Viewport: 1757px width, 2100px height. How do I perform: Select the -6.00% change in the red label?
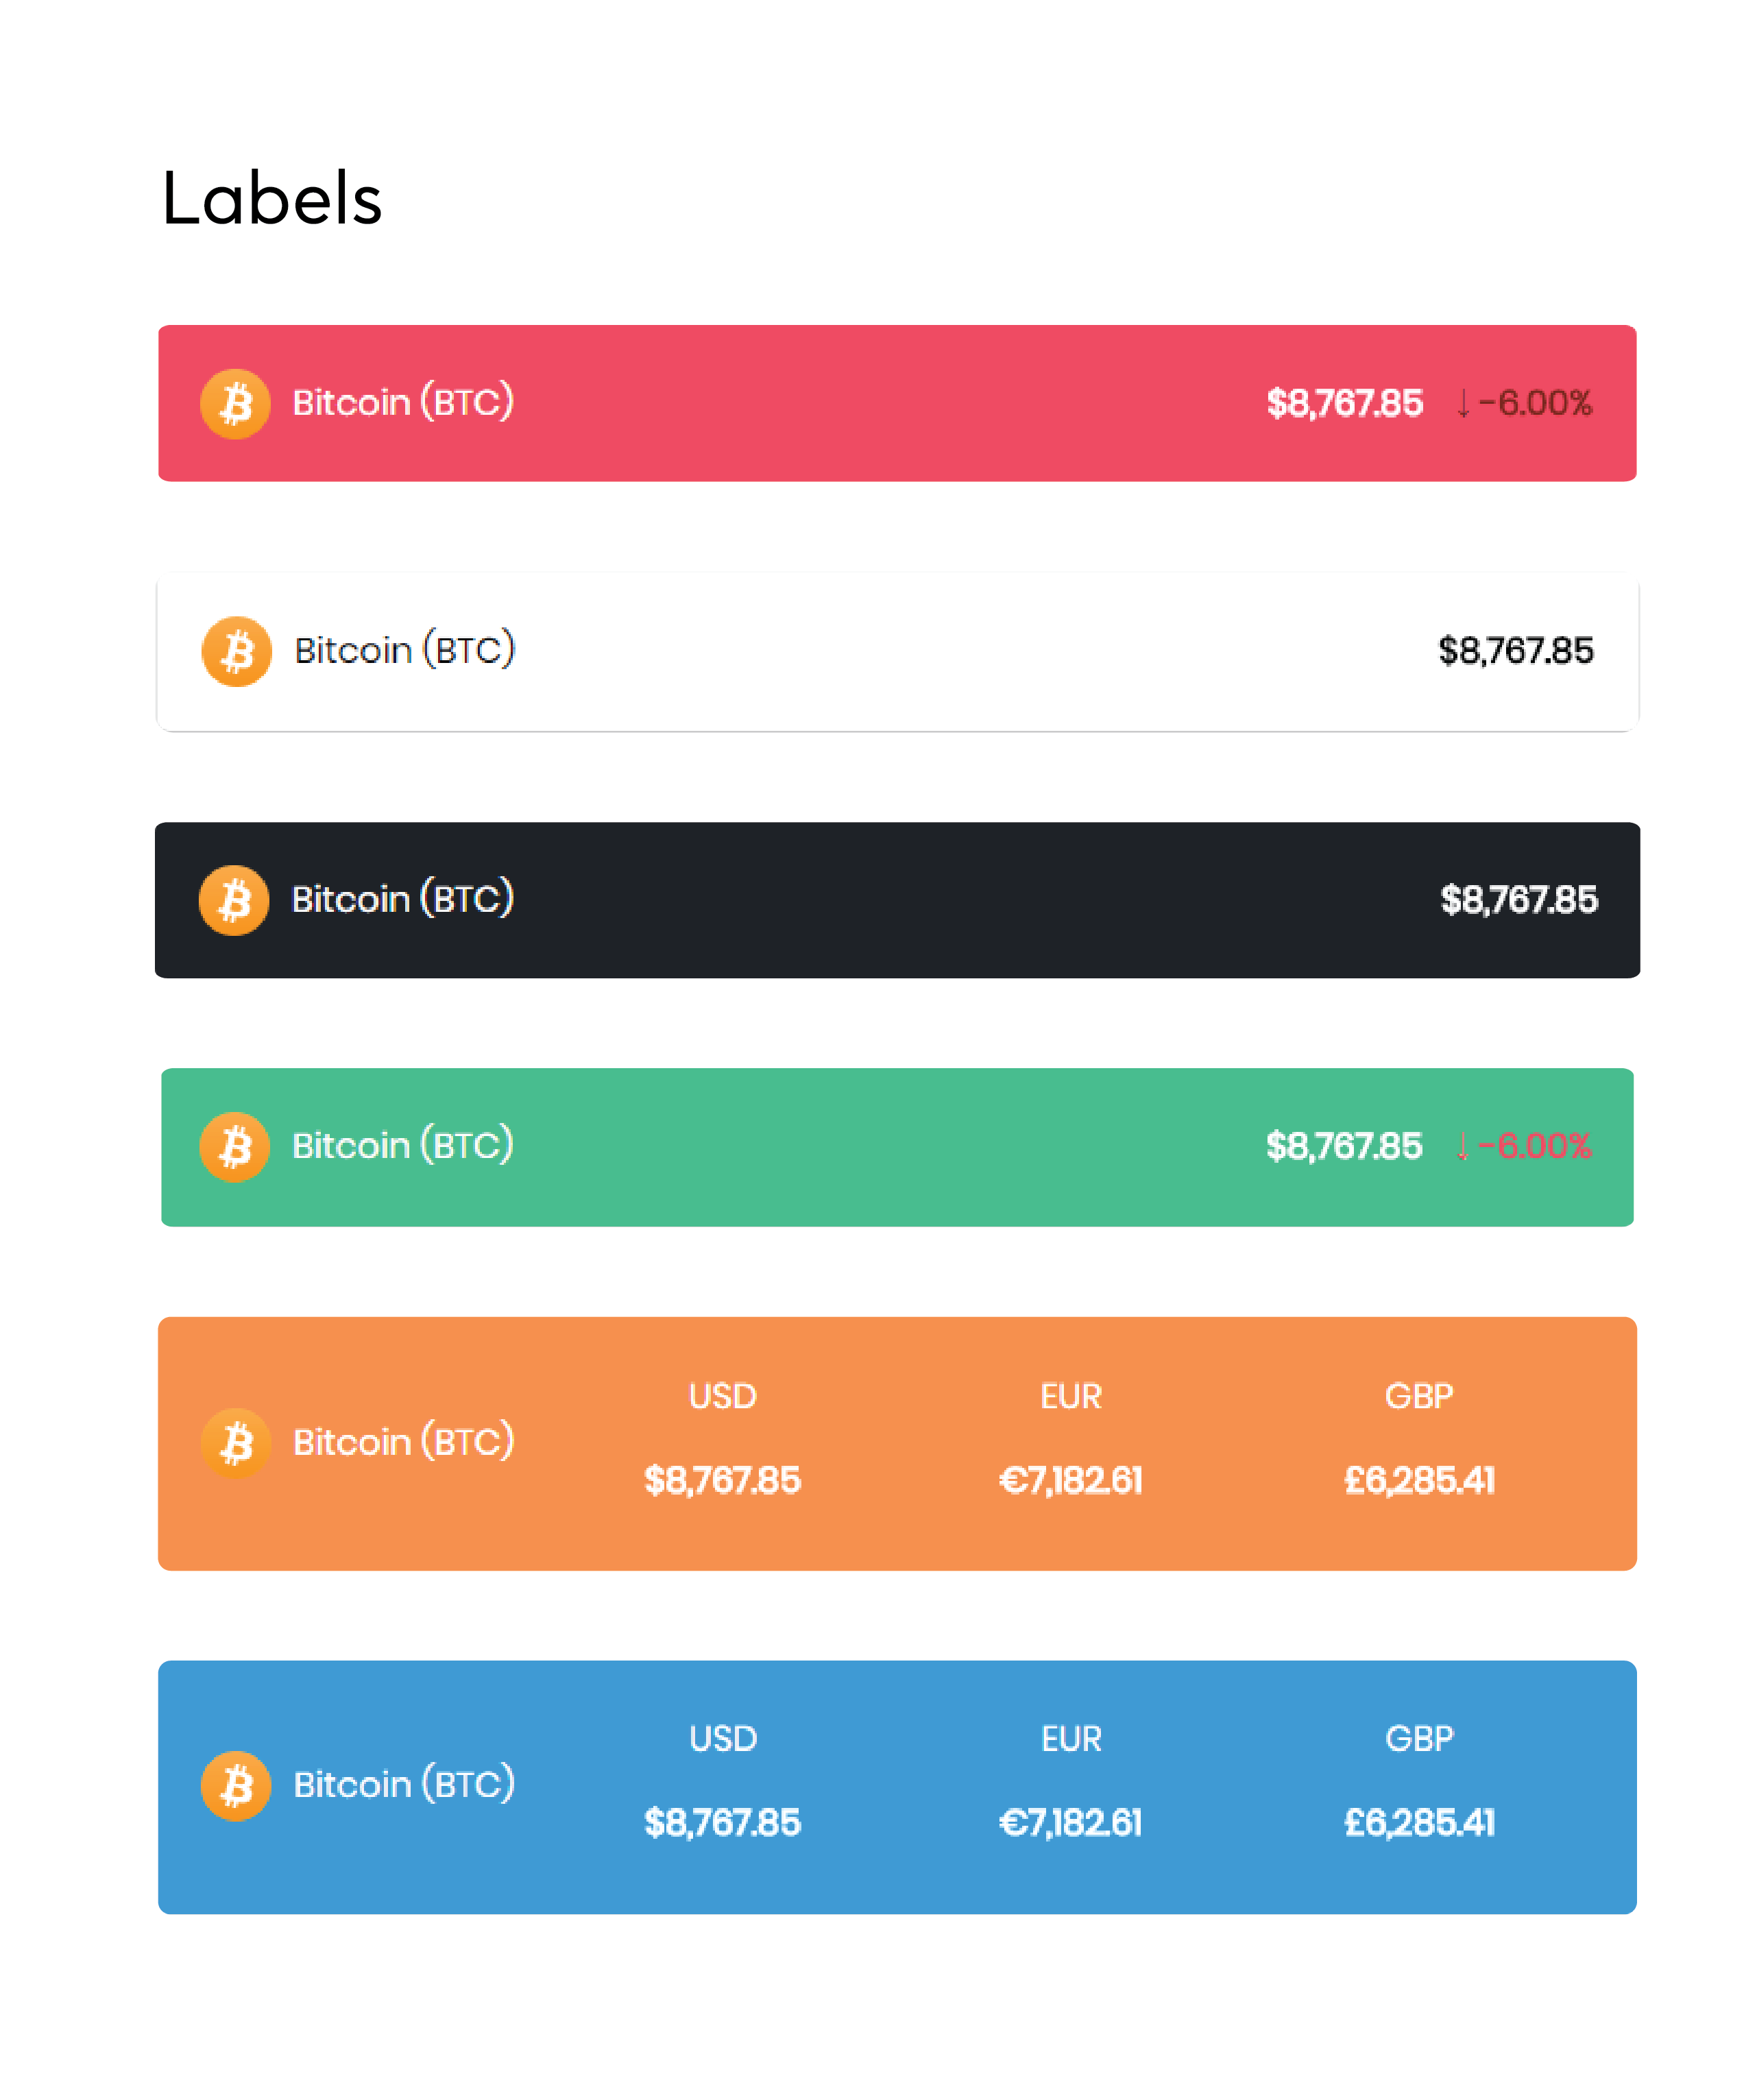click(1535, 403)
